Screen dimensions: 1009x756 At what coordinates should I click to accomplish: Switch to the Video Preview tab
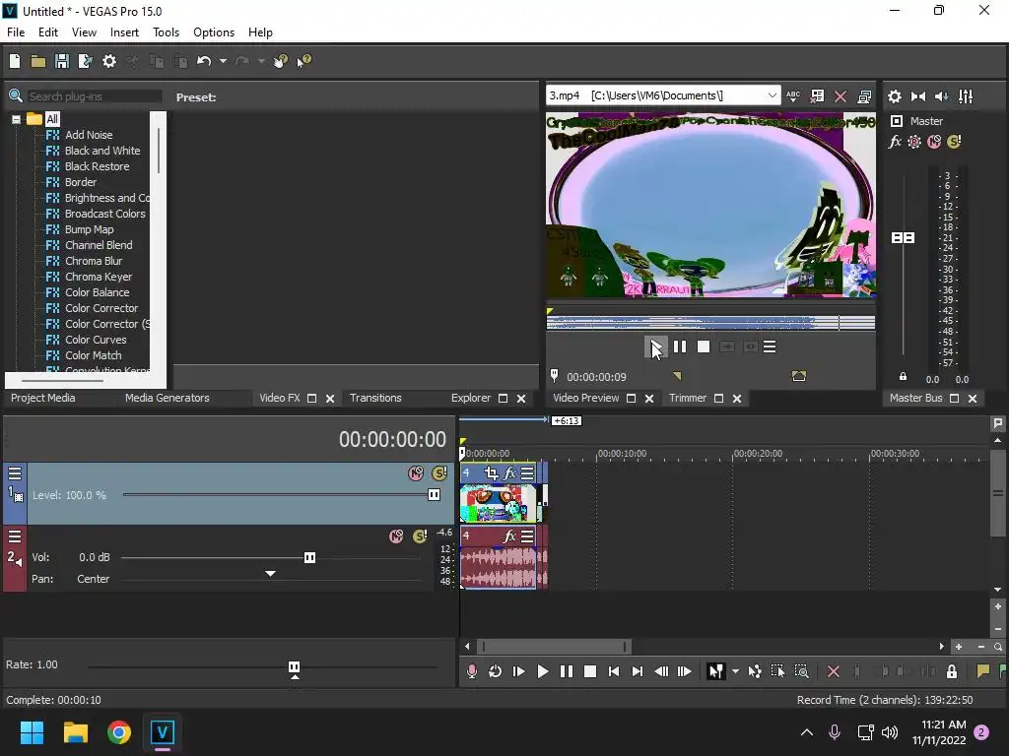pyautogui.click(x=585, y=398)
